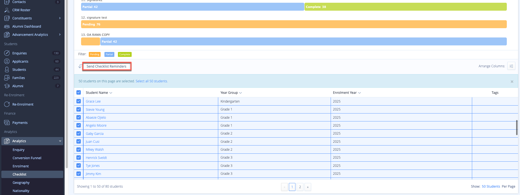Click the Payments sidebar icon
The width and height of the screenshot is (520, 195).
[x=7, y=123]
